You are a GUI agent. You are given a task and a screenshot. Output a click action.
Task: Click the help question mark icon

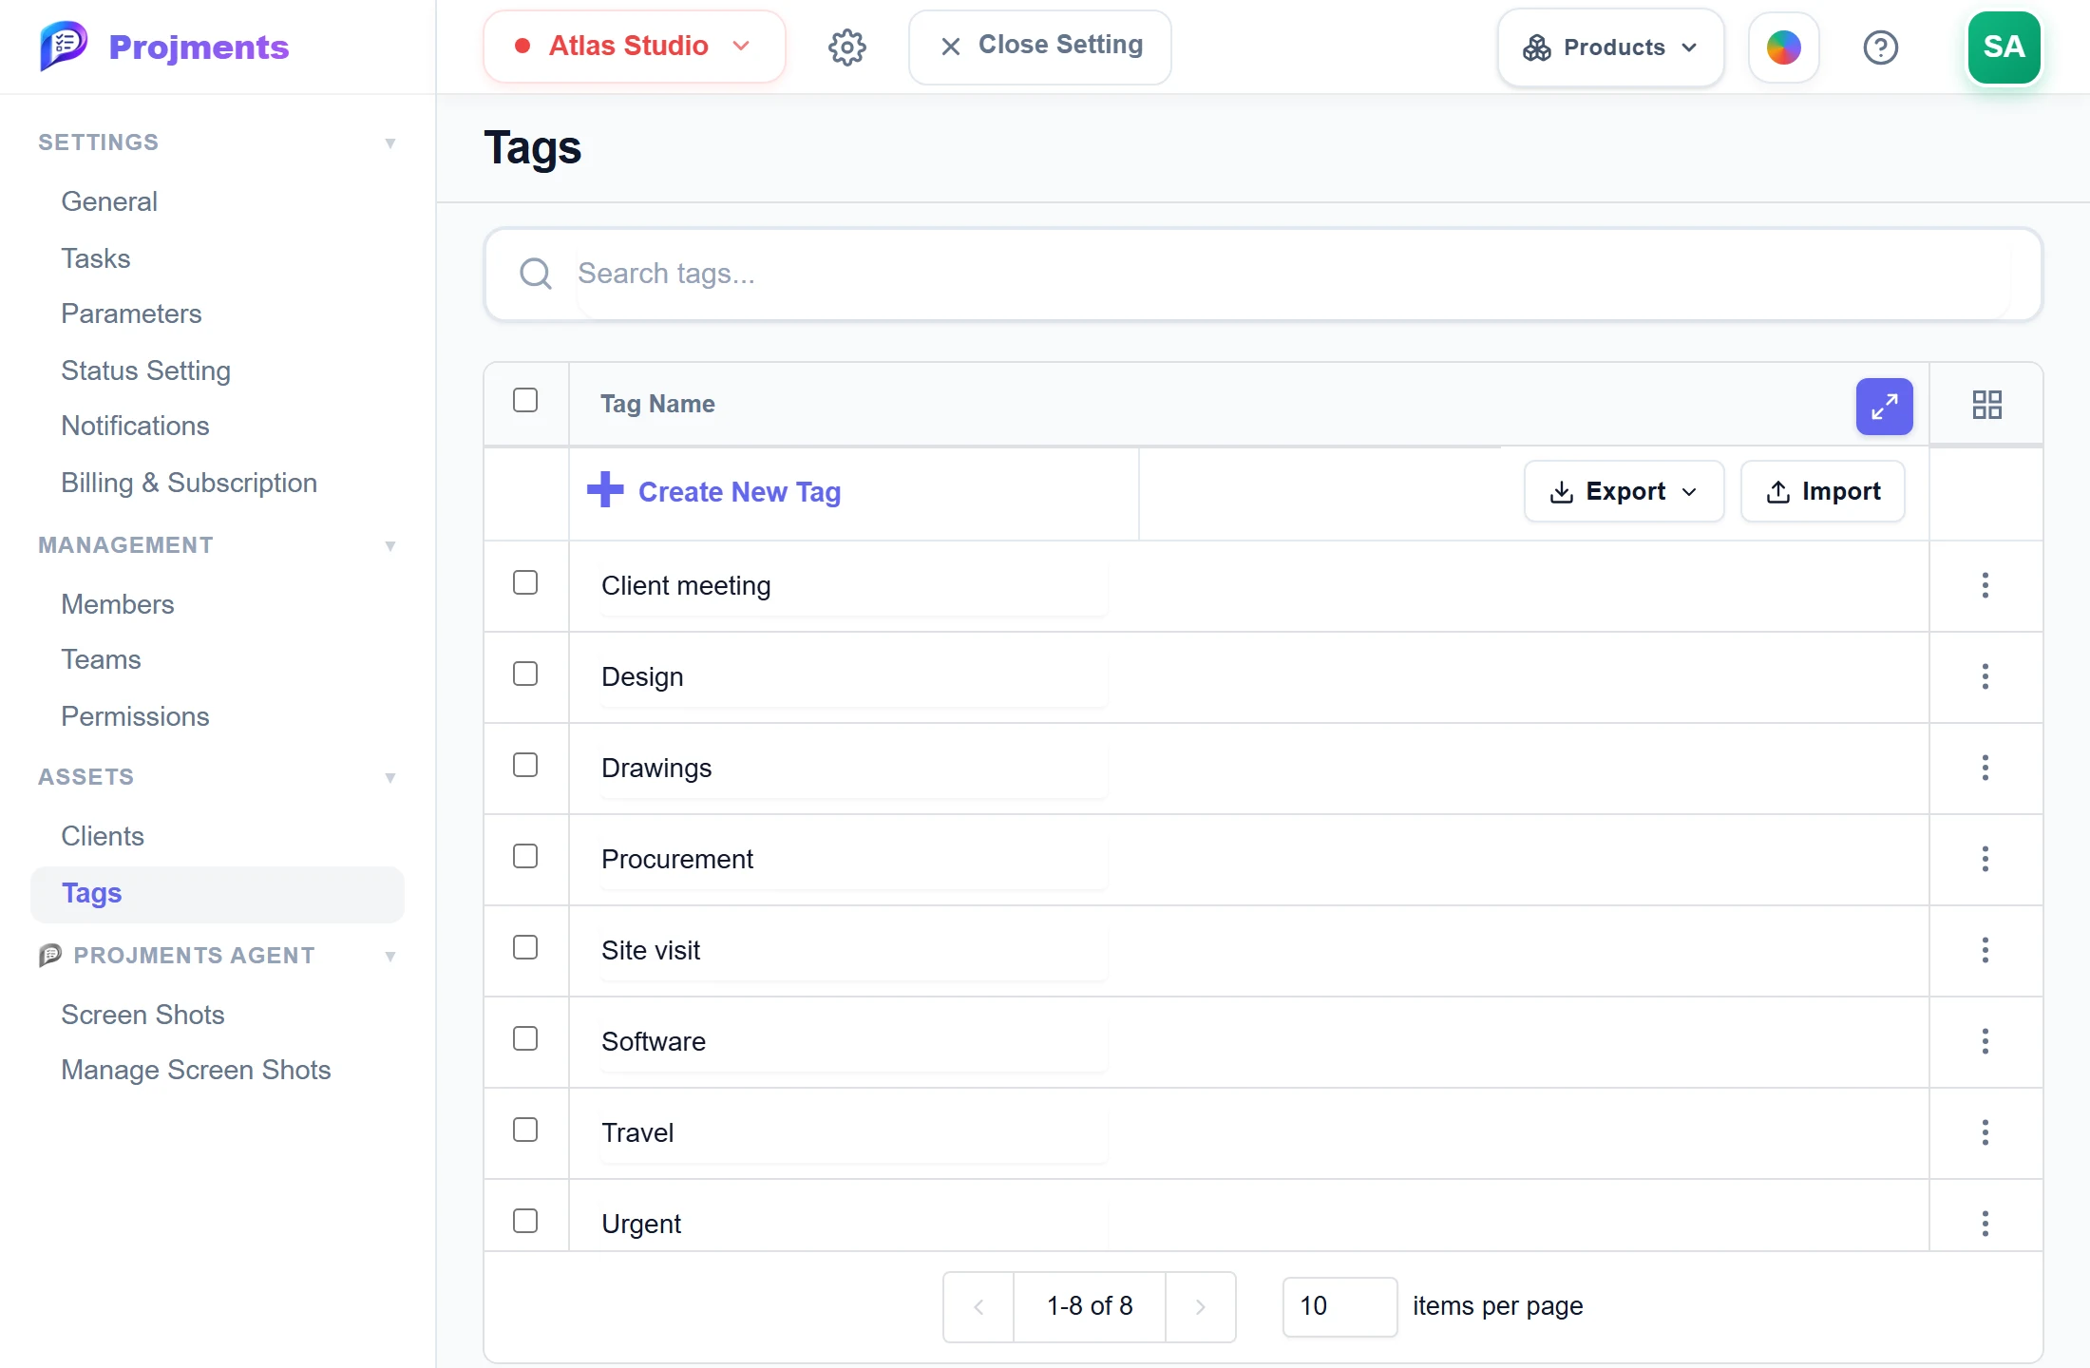coord(1880,47)
